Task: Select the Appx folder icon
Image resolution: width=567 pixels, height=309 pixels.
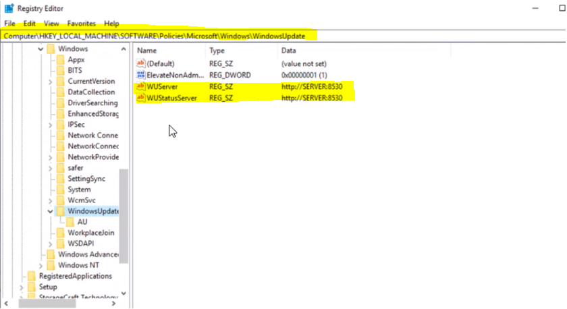Action: 61,59
